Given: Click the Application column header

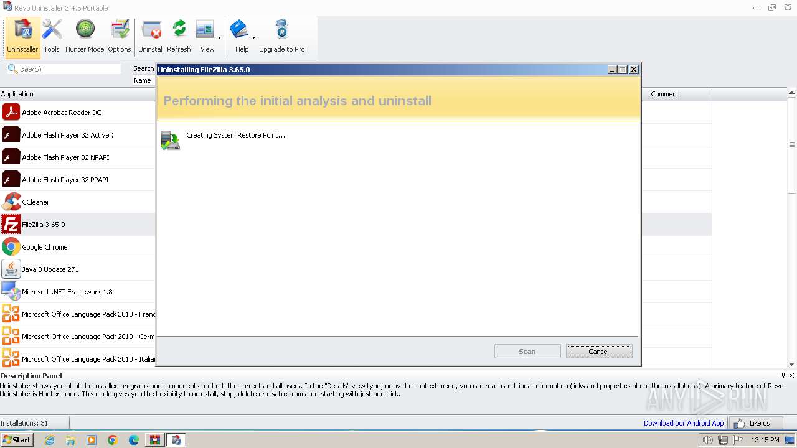Looking at the screenshot, I should (x=78, y=94).
